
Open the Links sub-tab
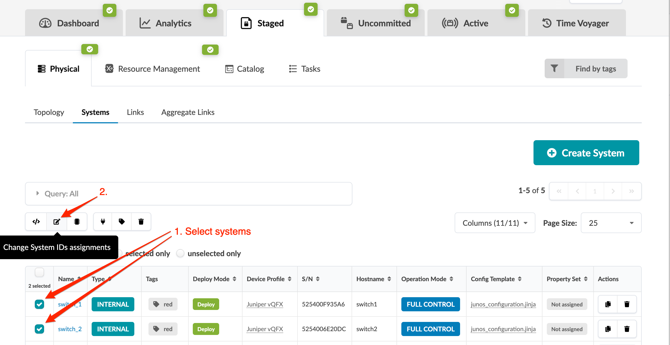(135, 112)
